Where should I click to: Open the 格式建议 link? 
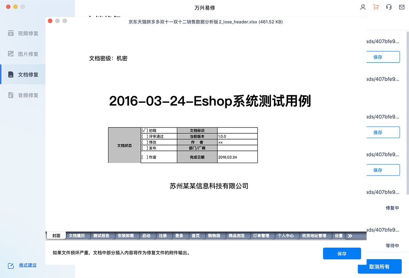pos(28,265)
